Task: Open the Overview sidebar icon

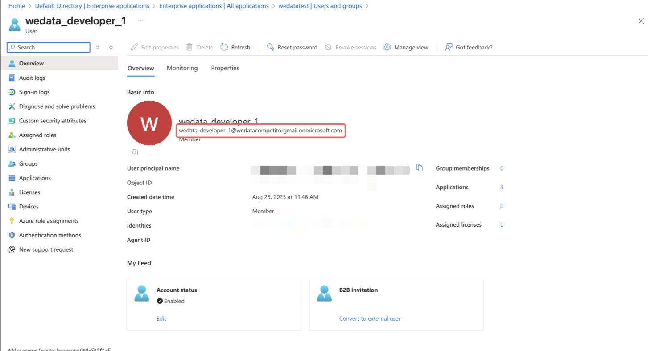Action: click(12, 64)
